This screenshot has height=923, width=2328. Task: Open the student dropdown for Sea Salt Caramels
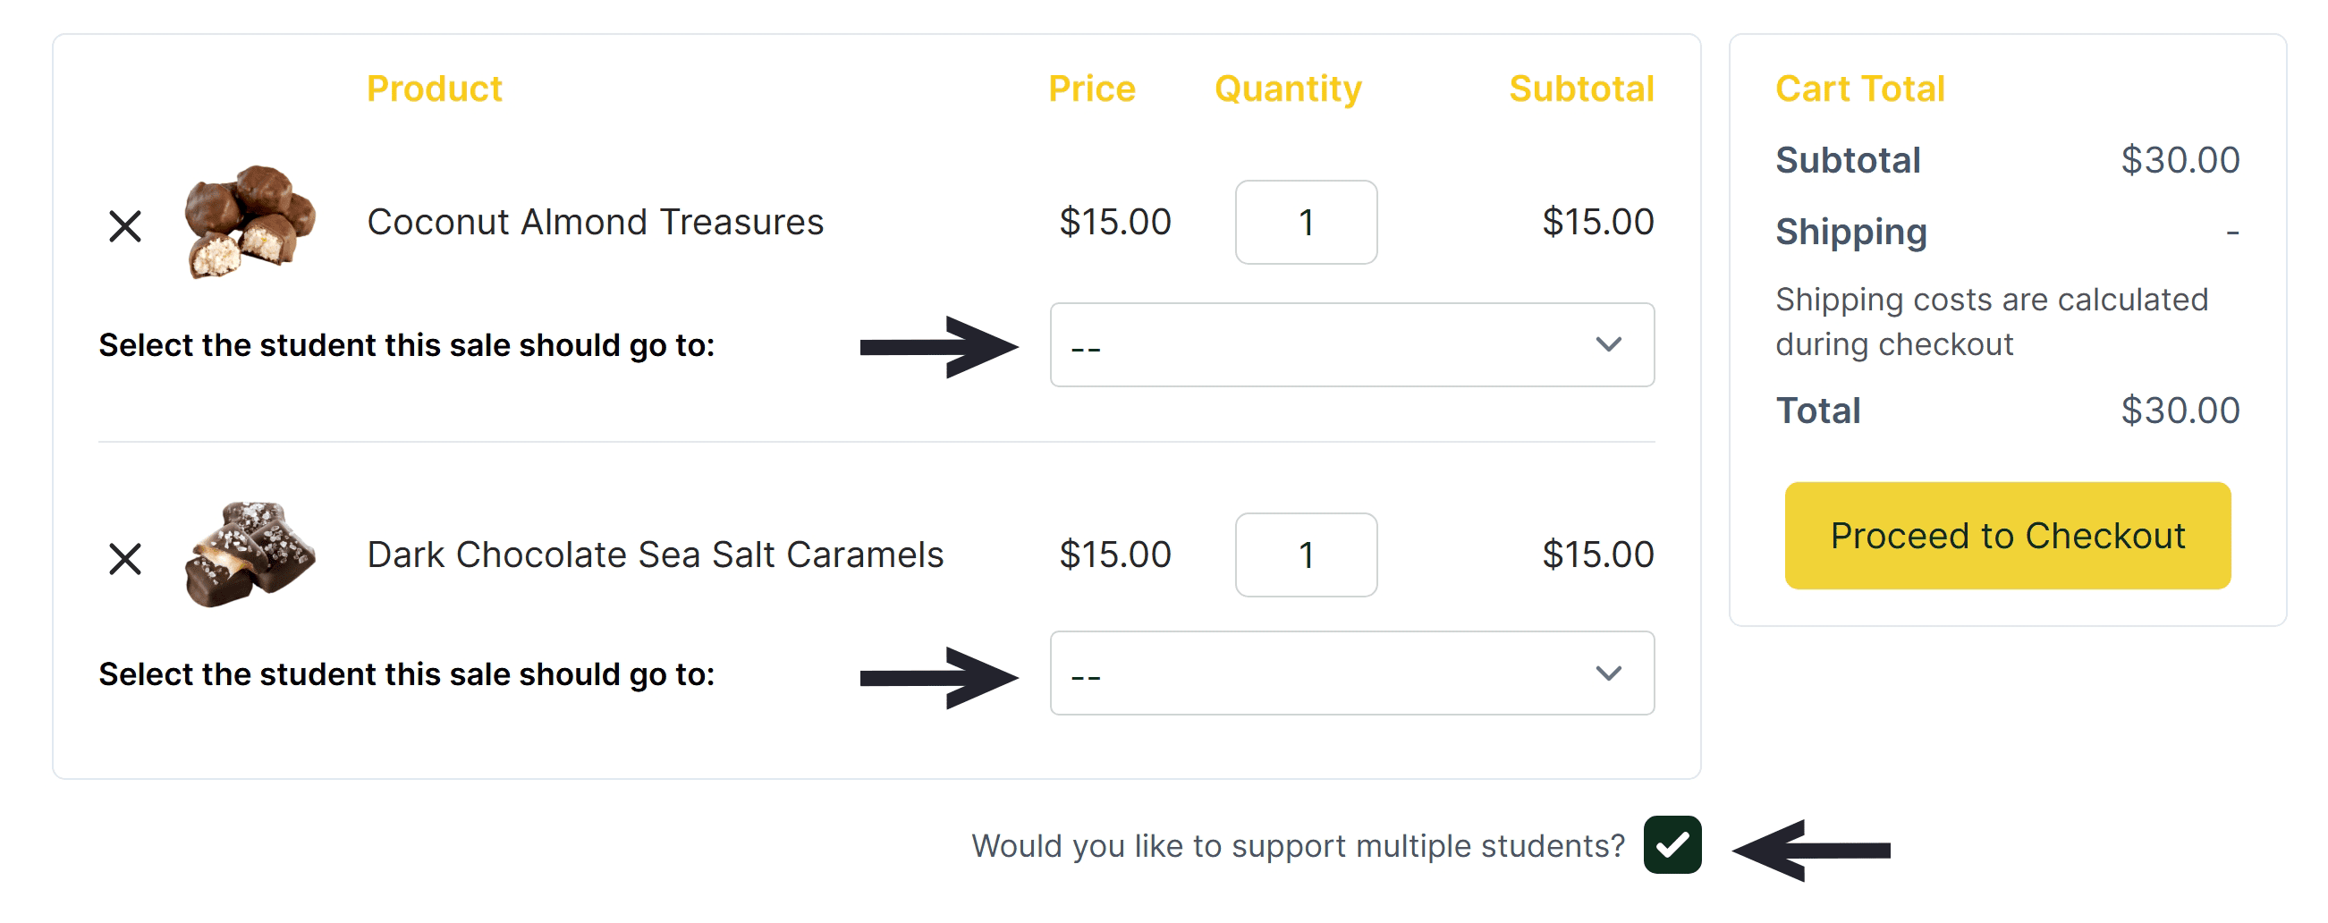(1351, 673)
